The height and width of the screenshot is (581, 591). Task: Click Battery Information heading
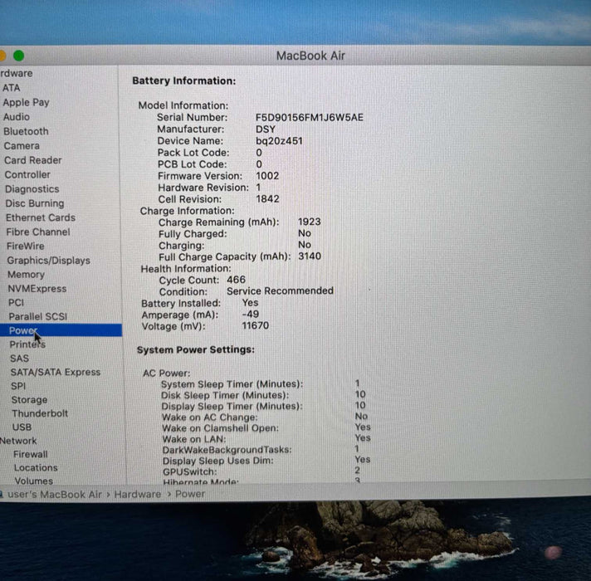(184, 81)
